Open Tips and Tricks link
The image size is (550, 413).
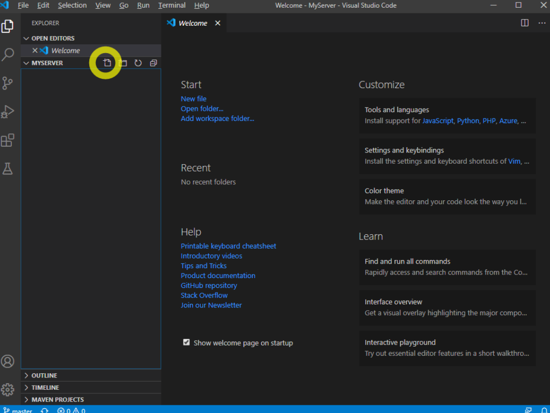click(204, 266)
